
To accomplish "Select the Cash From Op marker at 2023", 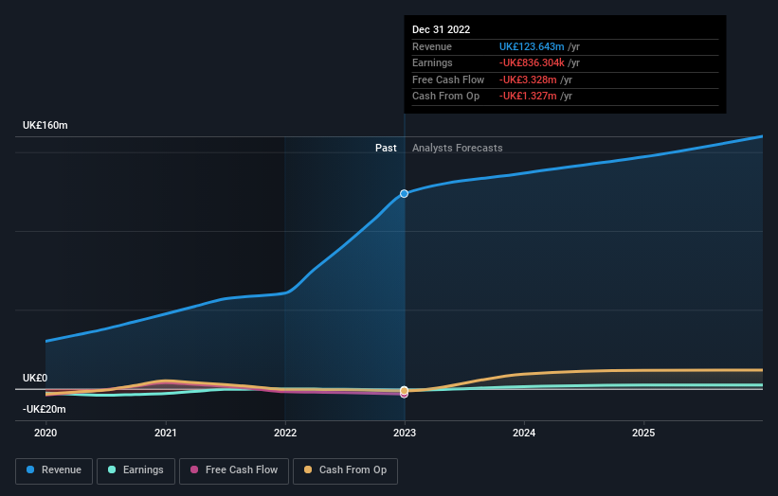I will click(405, 390).
